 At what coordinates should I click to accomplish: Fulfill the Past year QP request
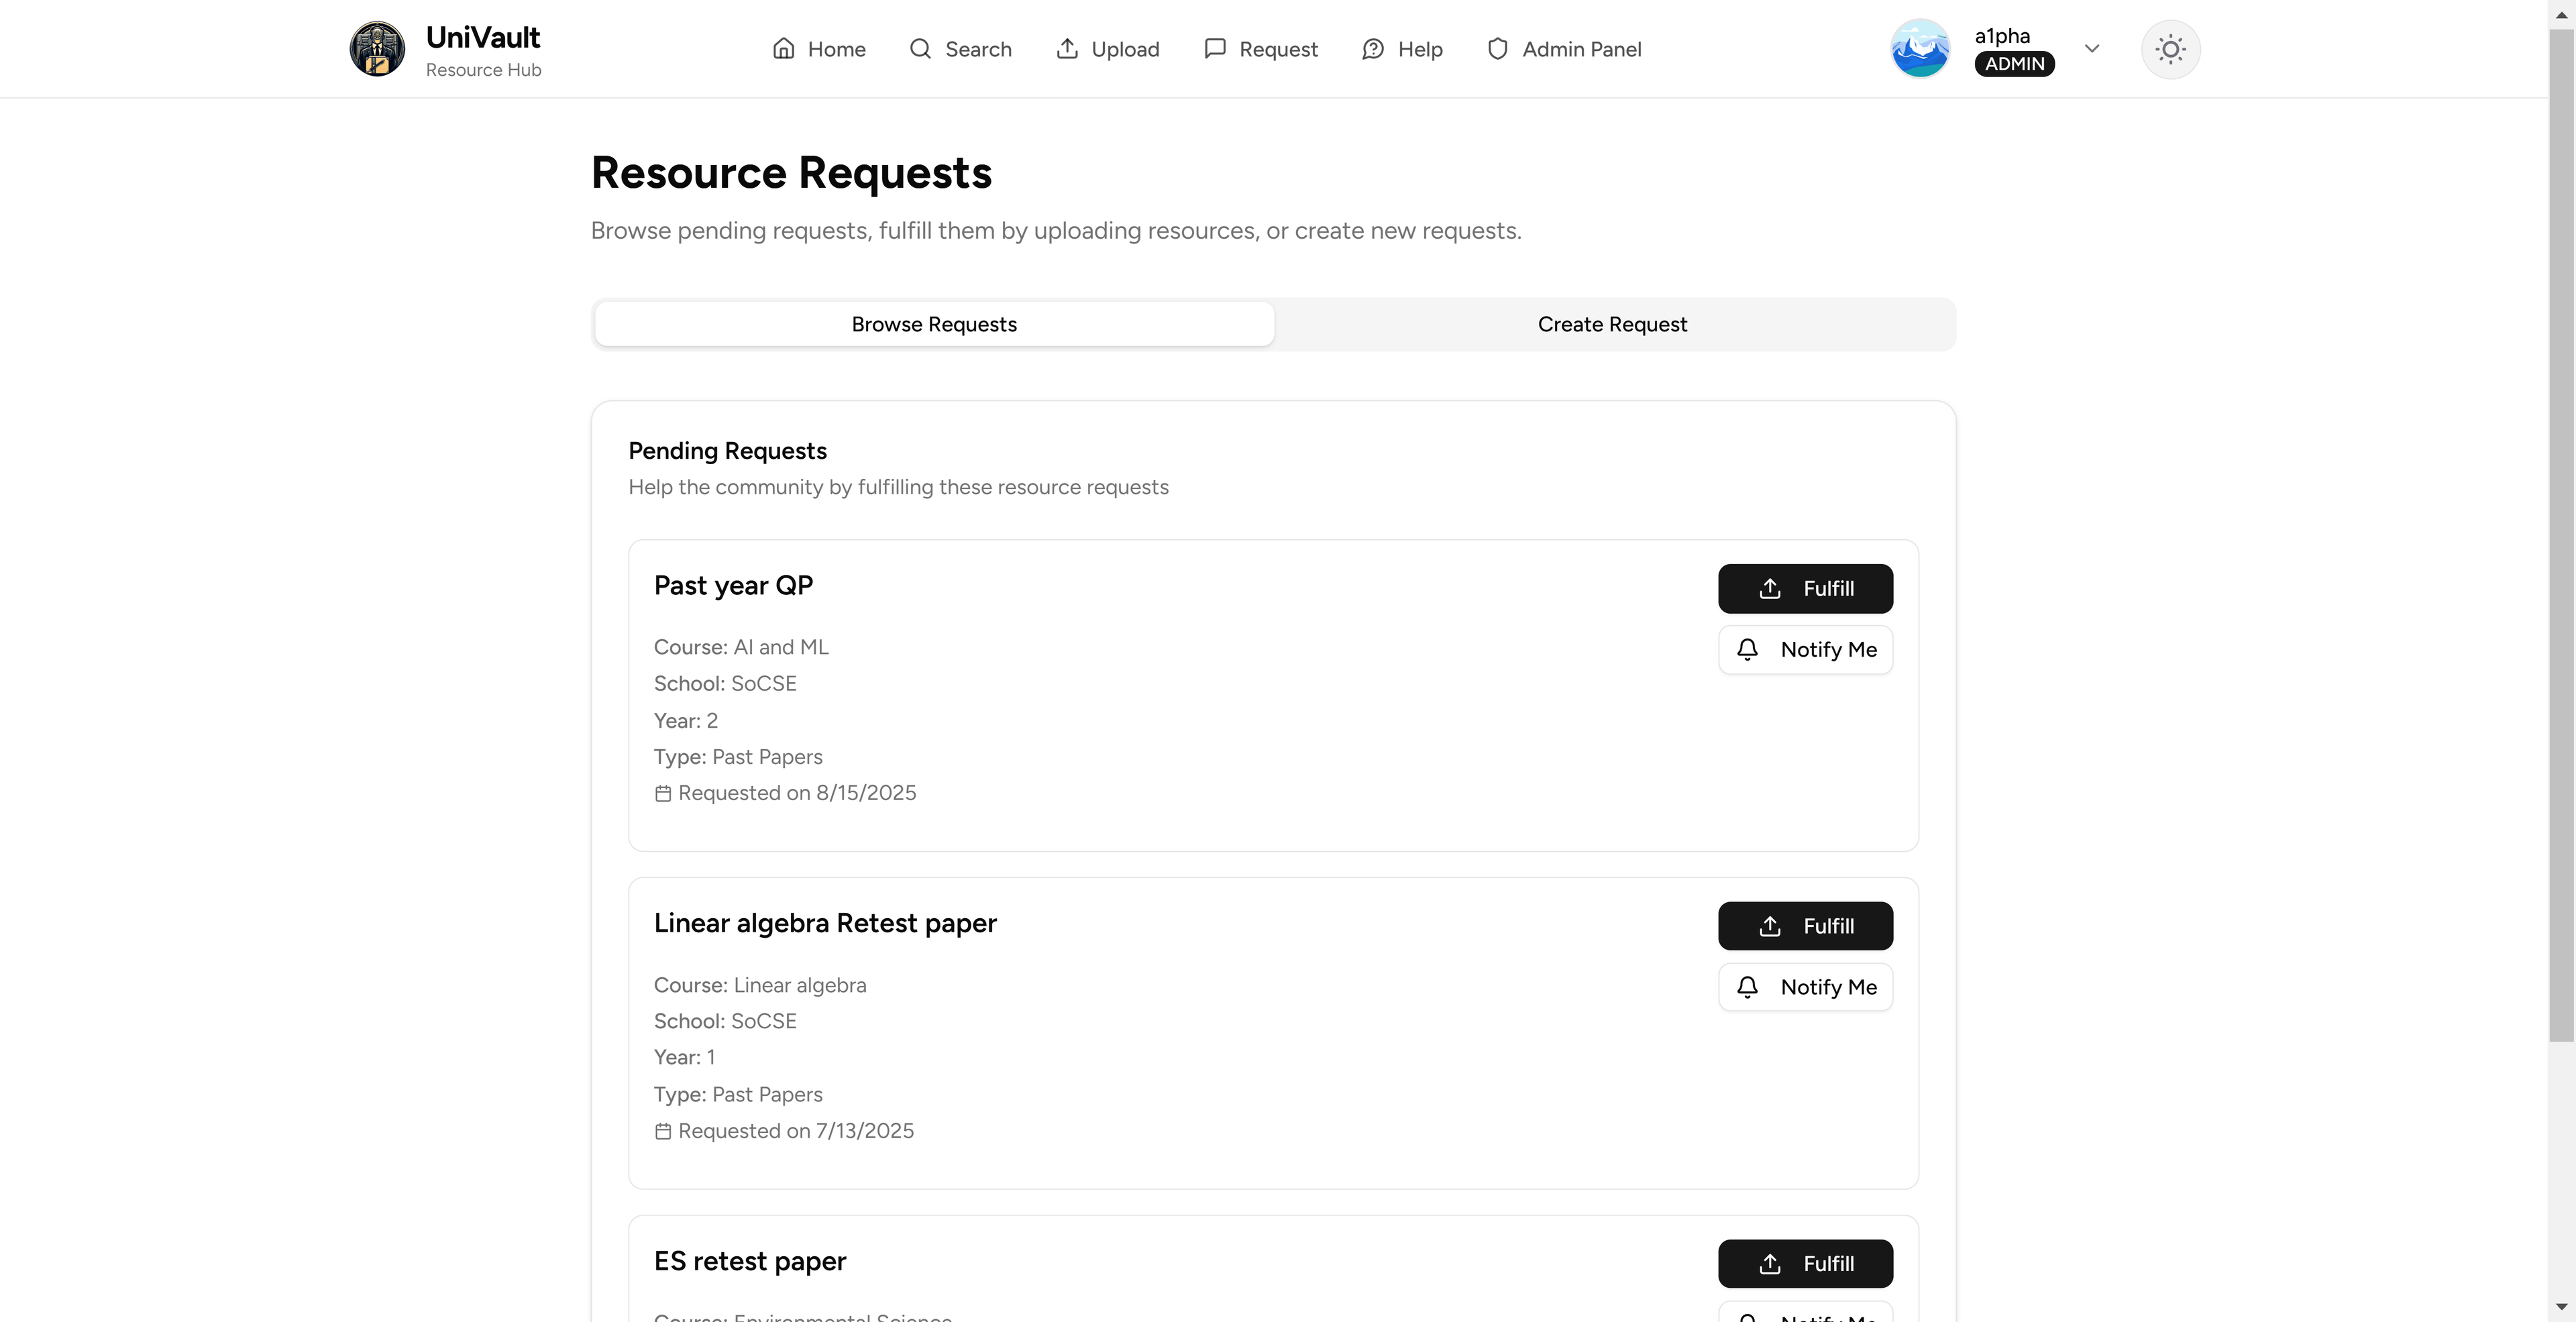click(x=1805, y=588)
